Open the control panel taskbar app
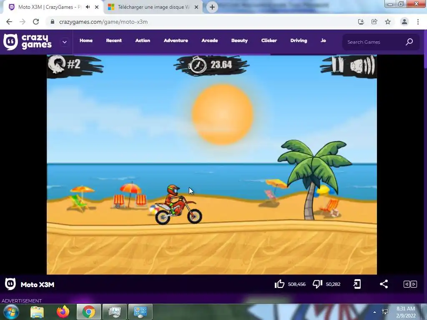This screenshot has height=320, width=427. [140, 312]
